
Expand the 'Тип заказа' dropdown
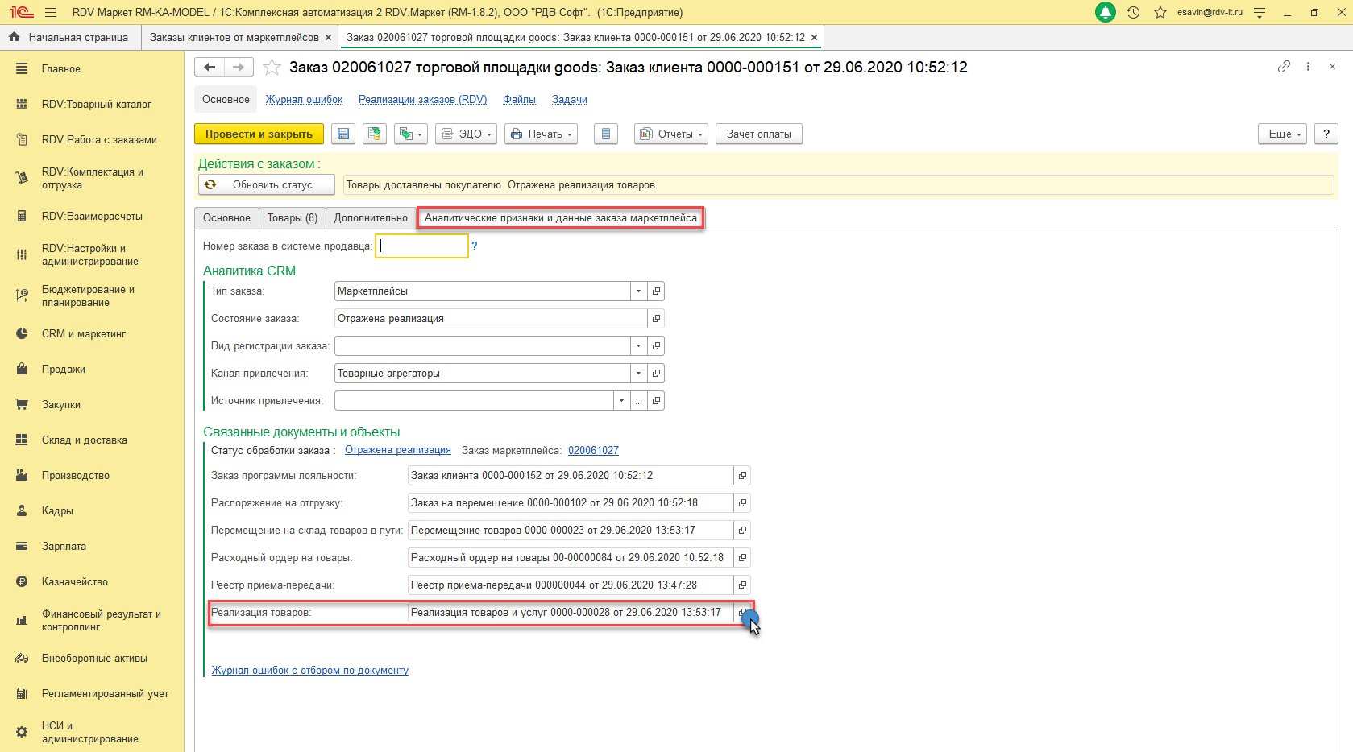638,291
